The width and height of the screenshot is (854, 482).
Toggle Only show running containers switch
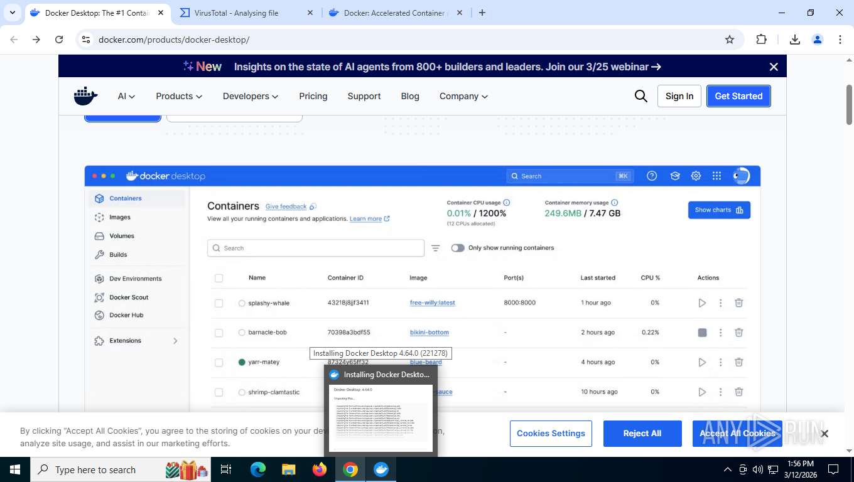click(458, 248)
